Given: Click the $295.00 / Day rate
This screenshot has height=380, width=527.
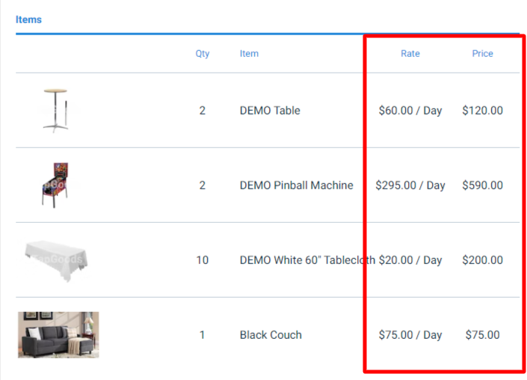Looking at the screenshot, I should pos(410,185).
